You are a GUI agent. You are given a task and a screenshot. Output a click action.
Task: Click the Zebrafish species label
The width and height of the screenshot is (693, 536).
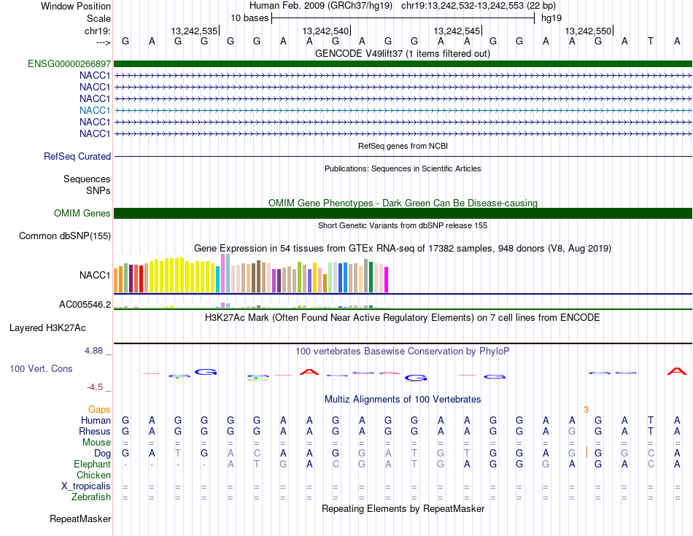pyautogui.click(x=91, y=497)
